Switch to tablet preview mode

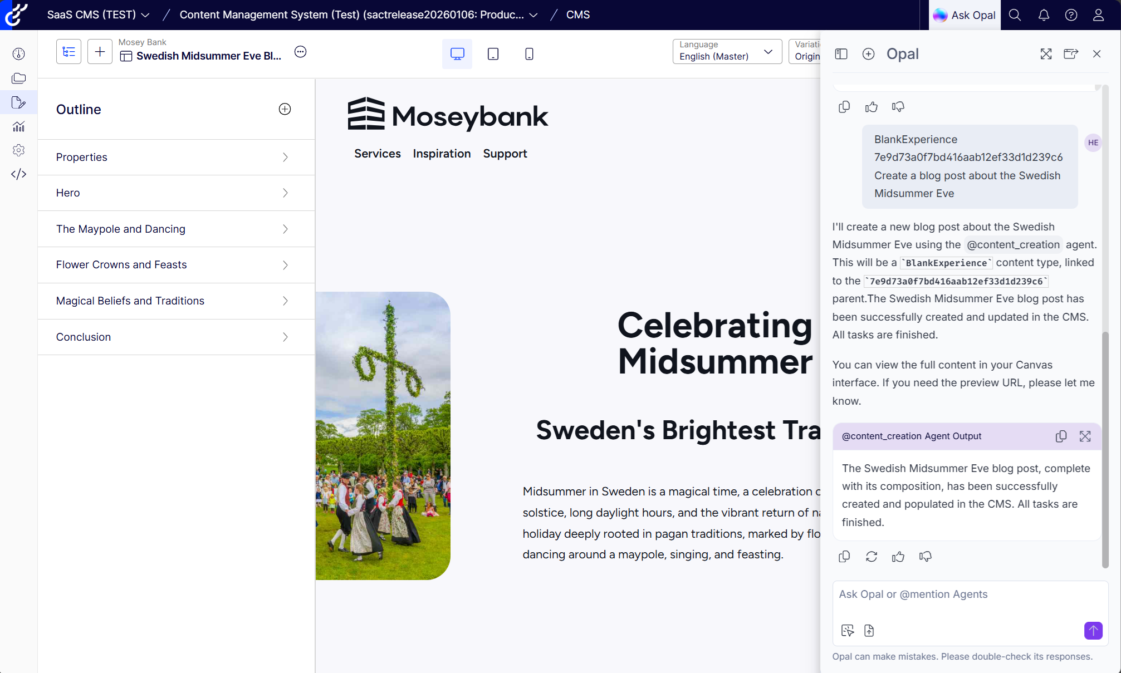[x=493, y=53]
